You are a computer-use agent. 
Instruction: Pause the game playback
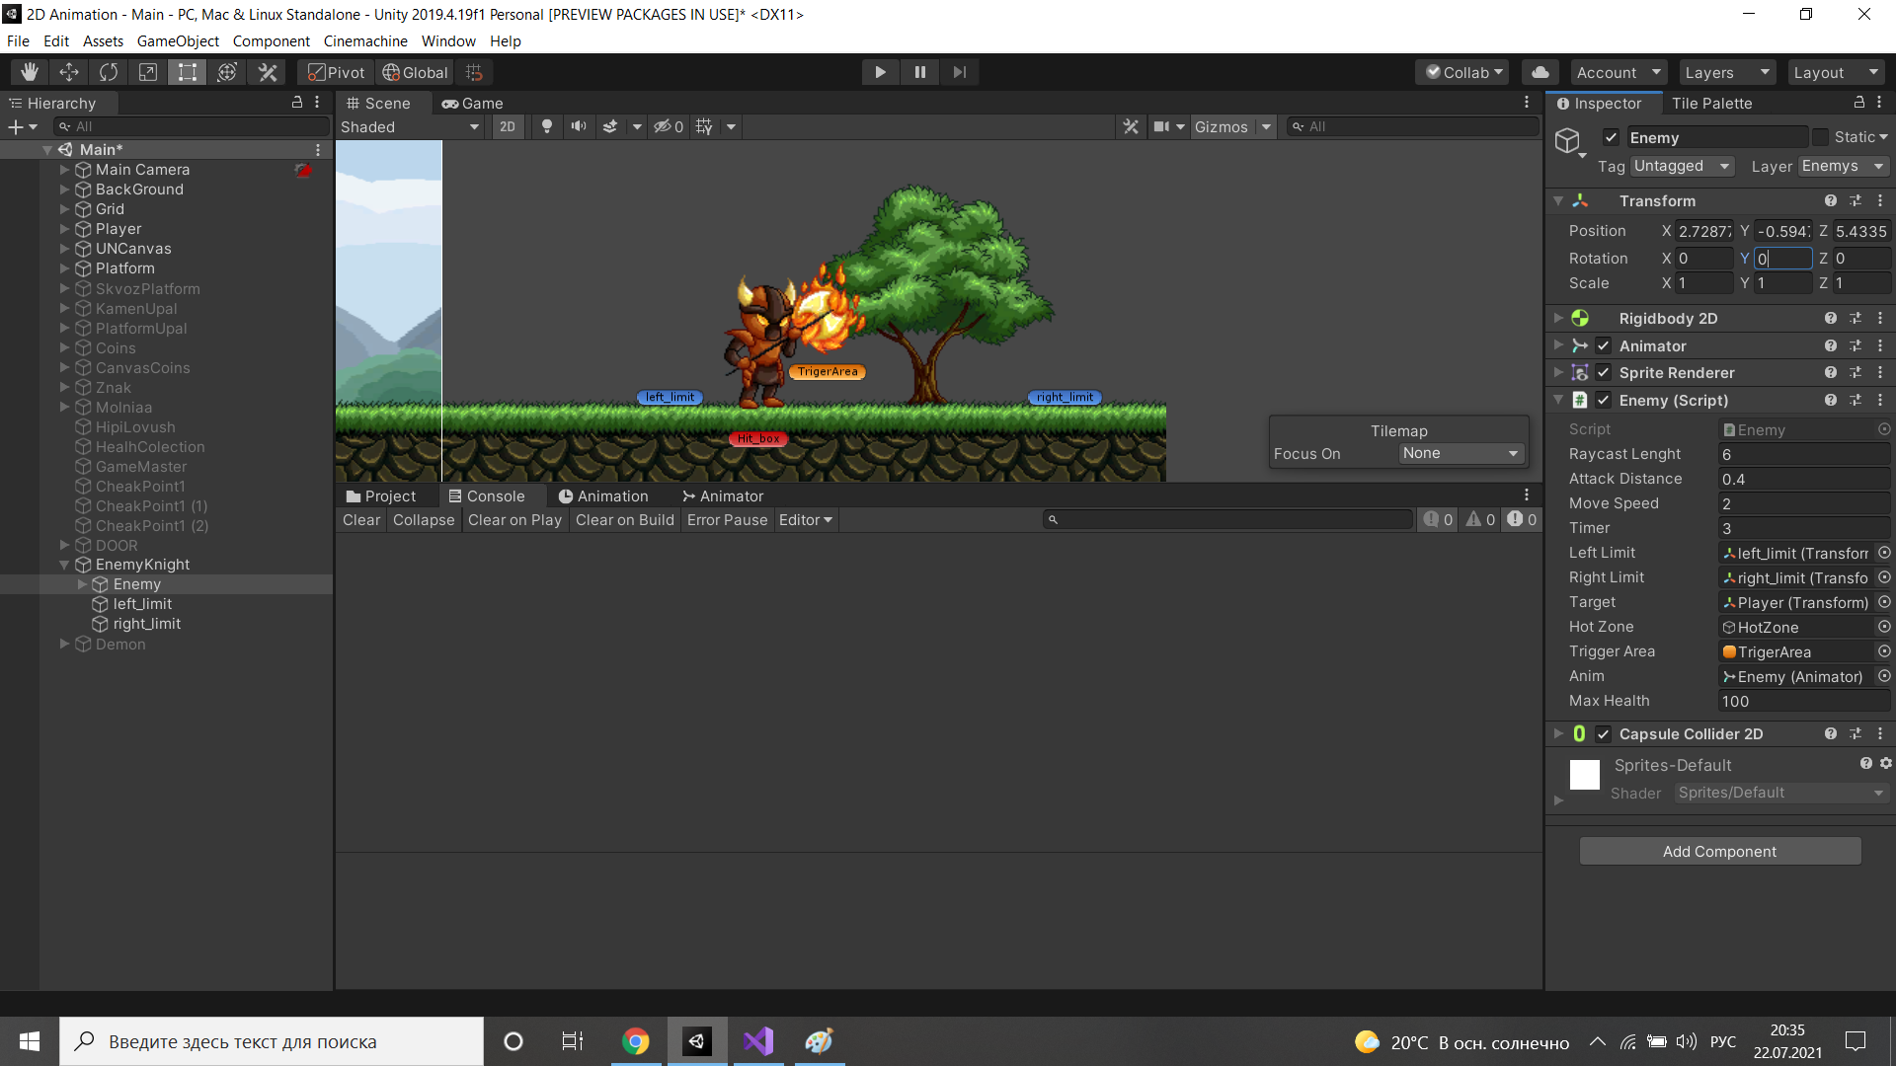(920, 72)
